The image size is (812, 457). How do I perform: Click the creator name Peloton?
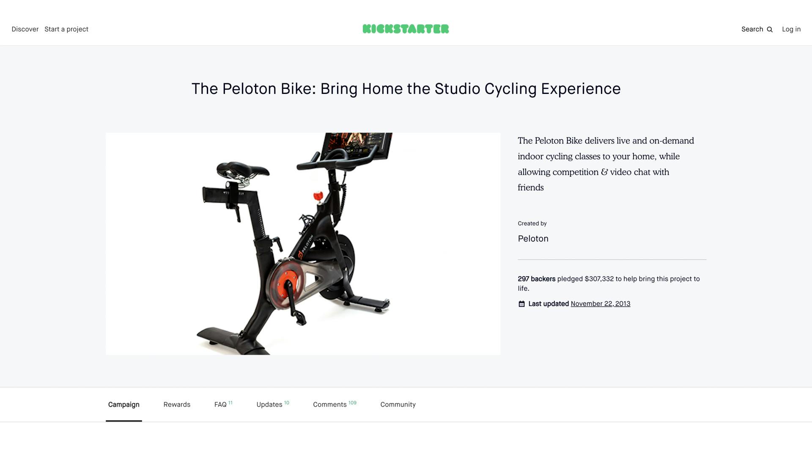[533, 239]
